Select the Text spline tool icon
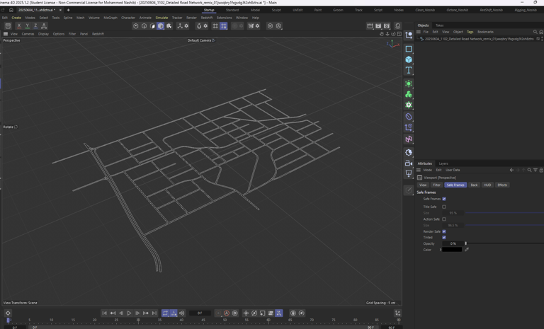544x329 pixels. tap(409, 71)
